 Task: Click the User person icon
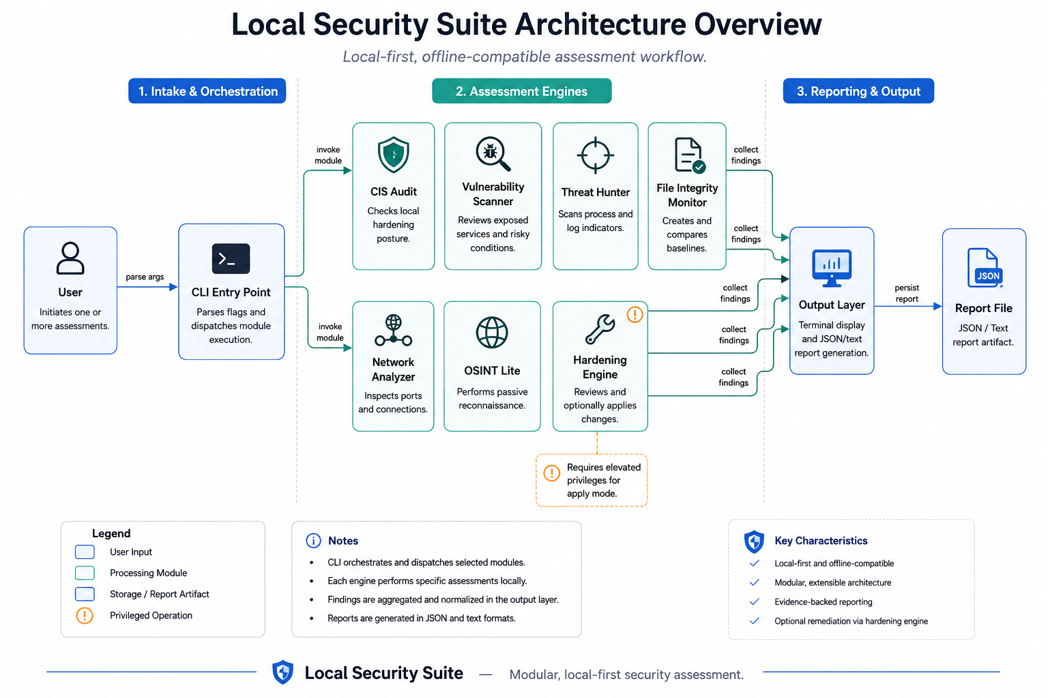(70, 258)
